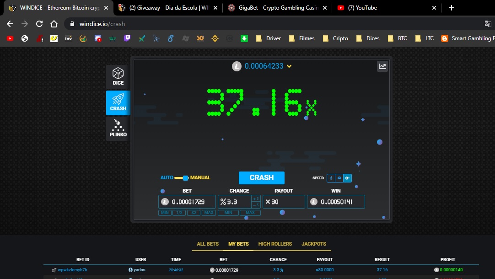Expand the Litecoin balance dropdown

(289, 66)
